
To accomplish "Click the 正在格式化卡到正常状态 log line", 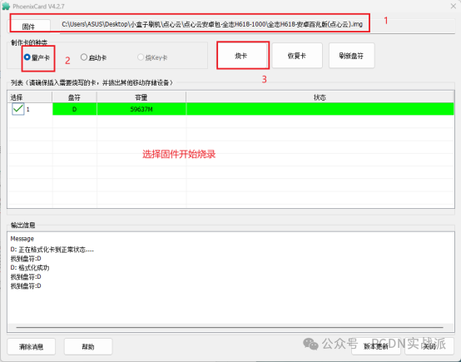I will pyautogui.click(x=52, y=250).
